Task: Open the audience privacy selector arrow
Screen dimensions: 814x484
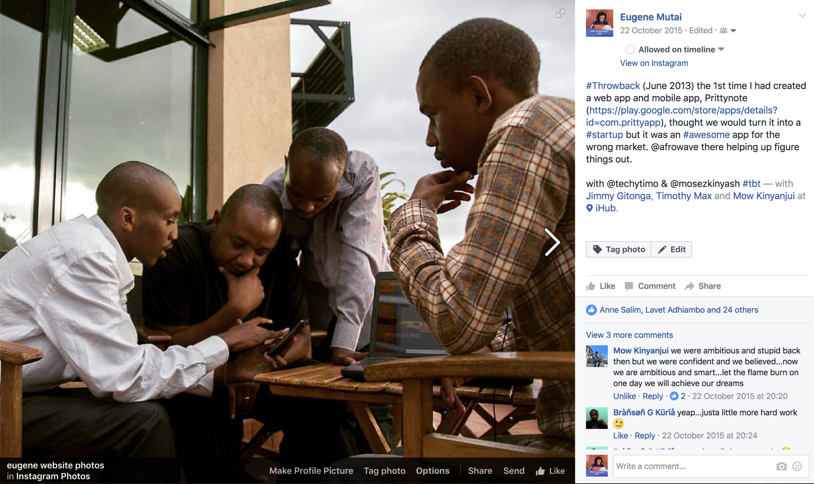Action: pyautogui.click(x=733, y=31)
